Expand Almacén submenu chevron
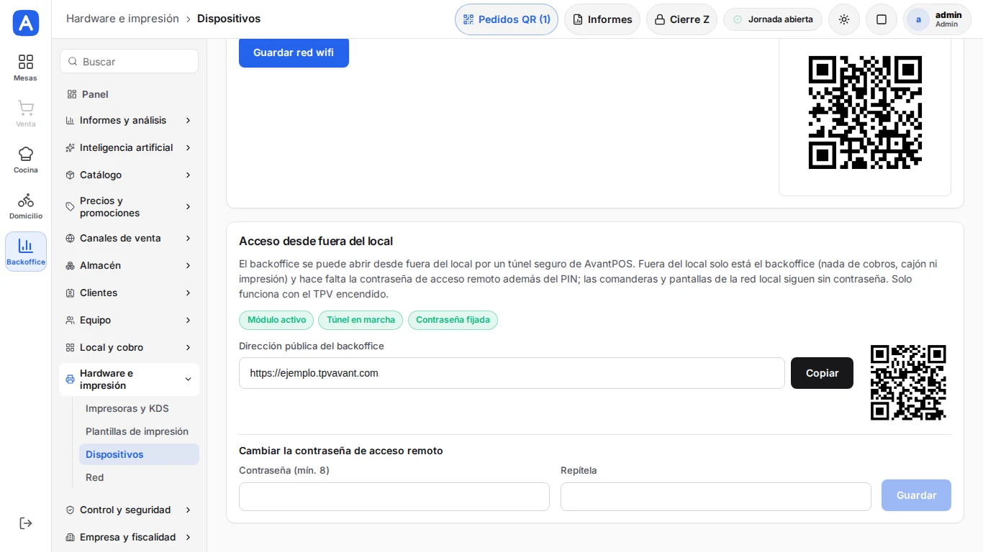Viewport: 983px width, 552px height. click(x=188, y=265)
